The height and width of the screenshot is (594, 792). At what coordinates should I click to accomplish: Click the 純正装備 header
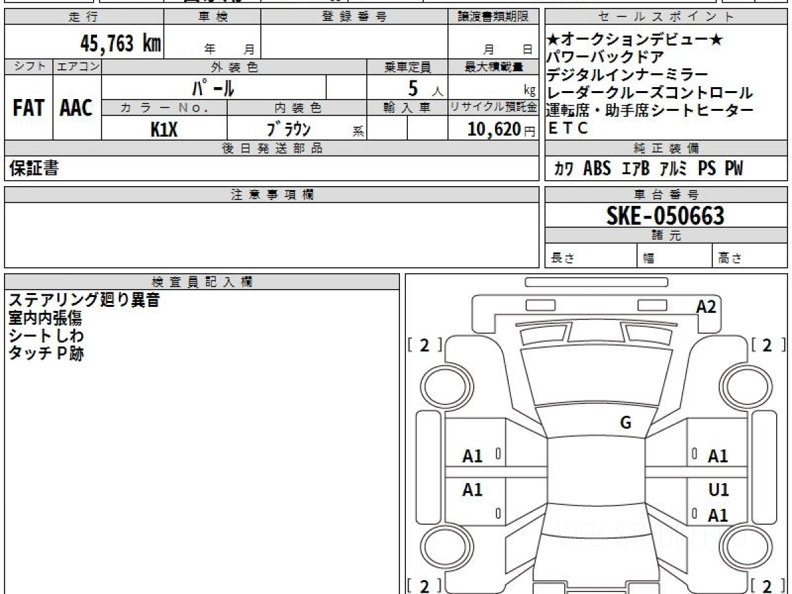click(x=667, y=148)
